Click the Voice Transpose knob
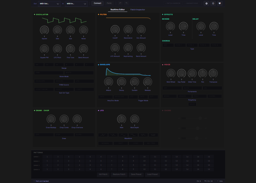This screenshot has height=183, width=256. [x=213, y=74]
